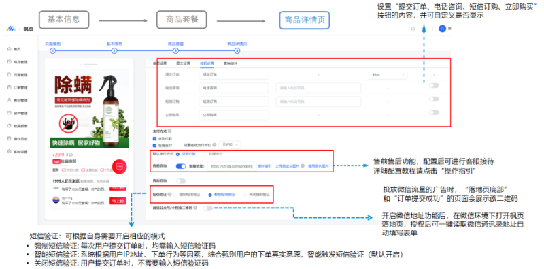Enable the 电话咨询 button display switch
The height and width of the screenshot is (269, 544).
434,86
